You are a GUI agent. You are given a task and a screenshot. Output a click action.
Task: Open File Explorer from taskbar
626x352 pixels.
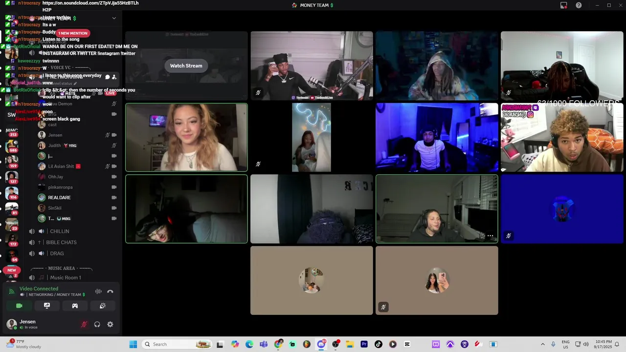pos(350,344)
